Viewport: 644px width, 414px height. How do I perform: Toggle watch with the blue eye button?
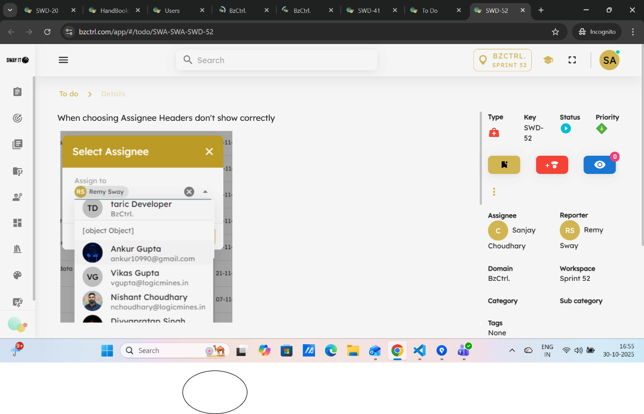pos(599,165)
